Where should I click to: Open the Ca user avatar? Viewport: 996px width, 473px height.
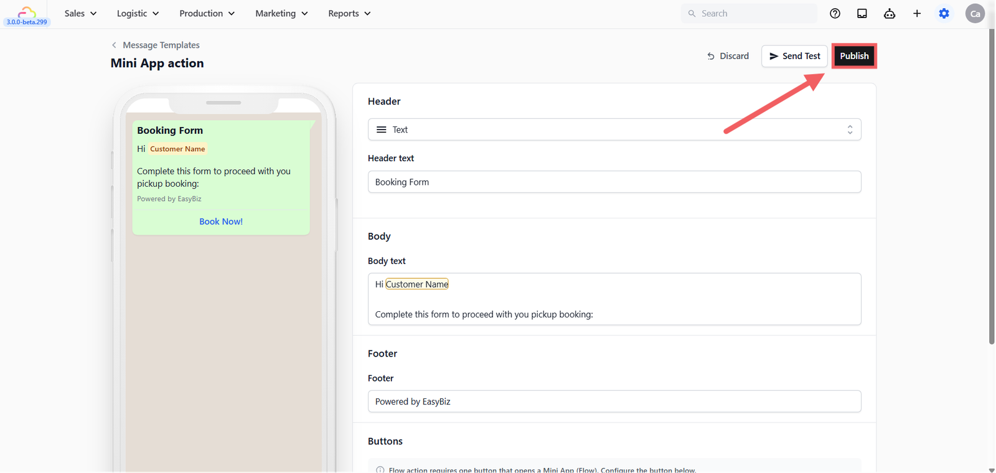pyautogui.click(x=975, y=13)
